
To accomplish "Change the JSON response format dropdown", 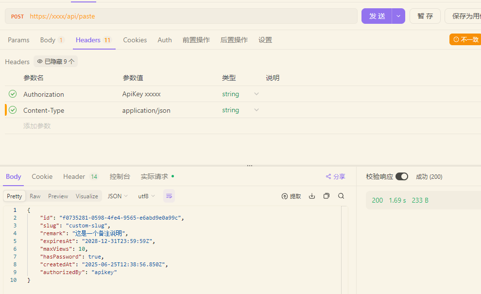I will click(118, 196).
